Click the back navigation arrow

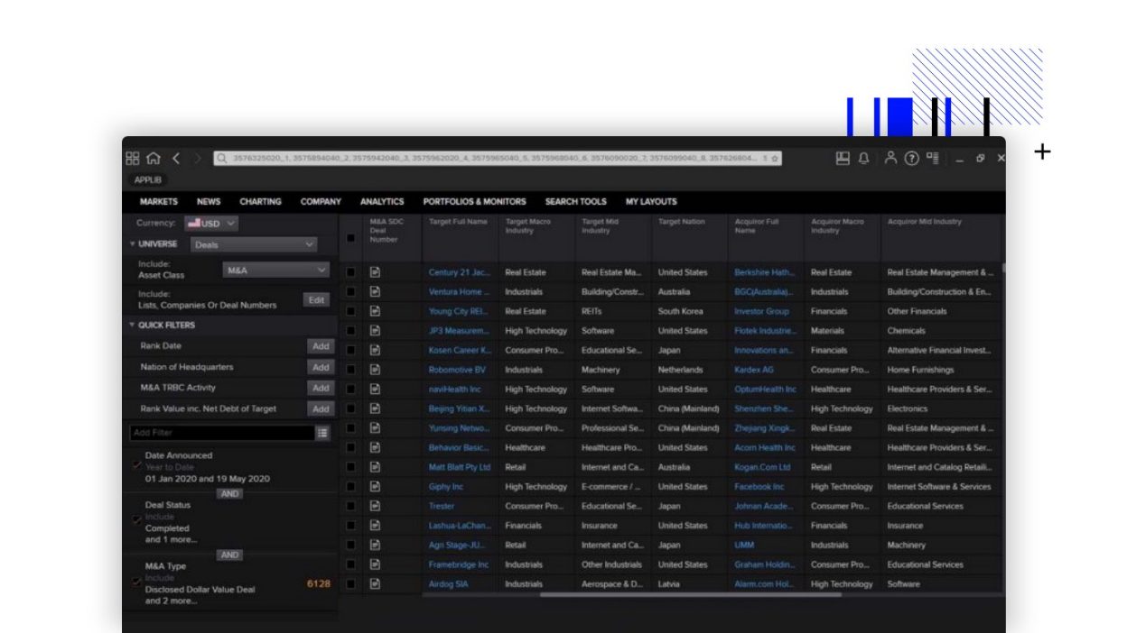(176, 159)
